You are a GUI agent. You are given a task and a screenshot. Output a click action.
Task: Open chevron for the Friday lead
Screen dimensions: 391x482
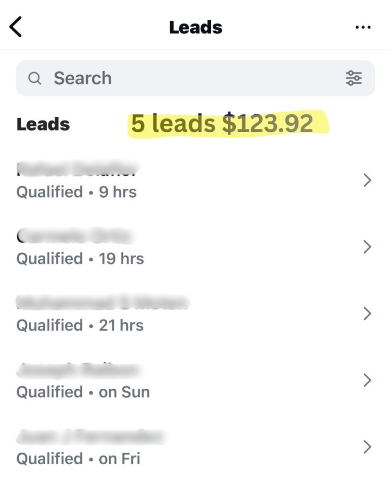[367, 447]
